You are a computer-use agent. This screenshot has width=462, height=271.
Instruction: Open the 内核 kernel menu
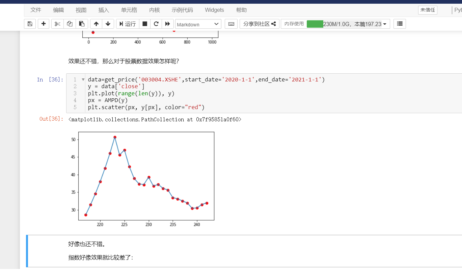pyautogui.click(x=154, y=10)
